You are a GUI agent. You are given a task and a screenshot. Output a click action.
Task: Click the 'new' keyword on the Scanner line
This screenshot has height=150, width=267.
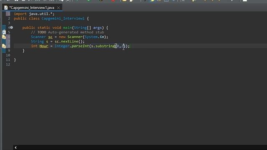coord(62,37)
